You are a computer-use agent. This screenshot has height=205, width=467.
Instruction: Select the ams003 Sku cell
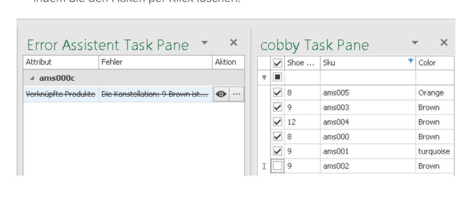click(368, 107)
